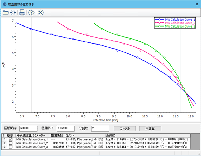
Task: Click the printer icon to print
Action: point(22,13)
